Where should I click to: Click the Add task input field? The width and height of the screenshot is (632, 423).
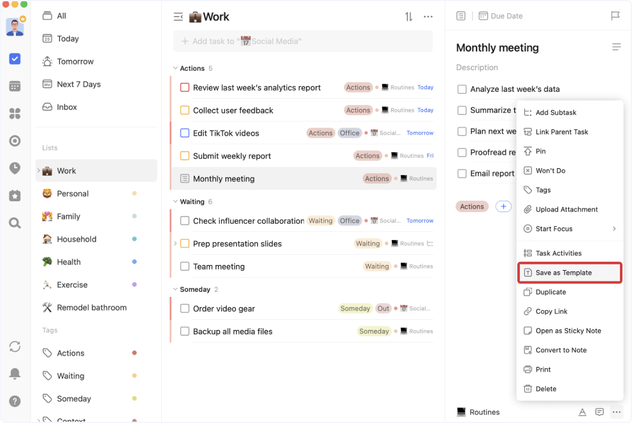(303, 41)
